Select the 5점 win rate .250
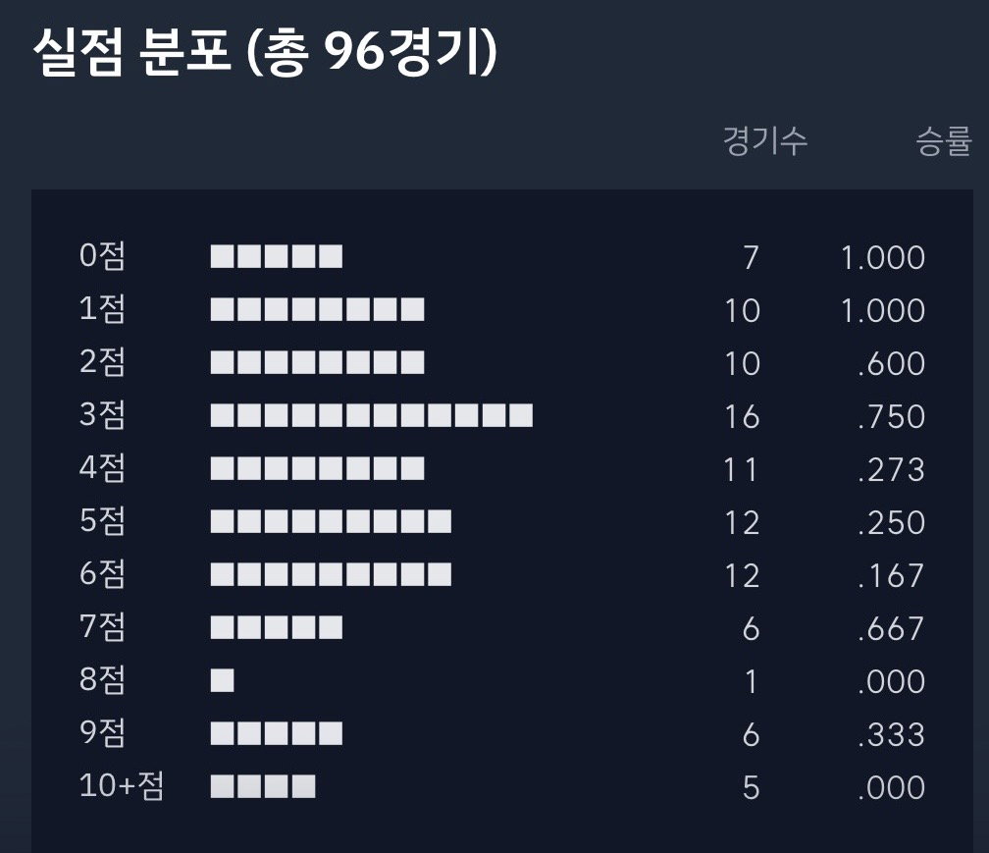The image size is (989, 853). click(x=891, y=522)
